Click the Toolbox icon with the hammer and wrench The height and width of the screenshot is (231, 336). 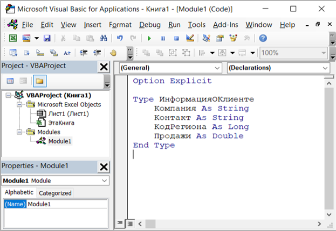click(247, 39)
